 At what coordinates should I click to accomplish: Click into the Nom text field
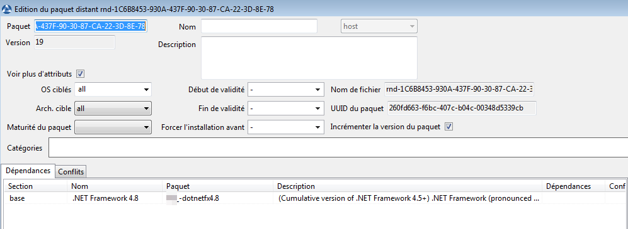(x=259, y=26)
